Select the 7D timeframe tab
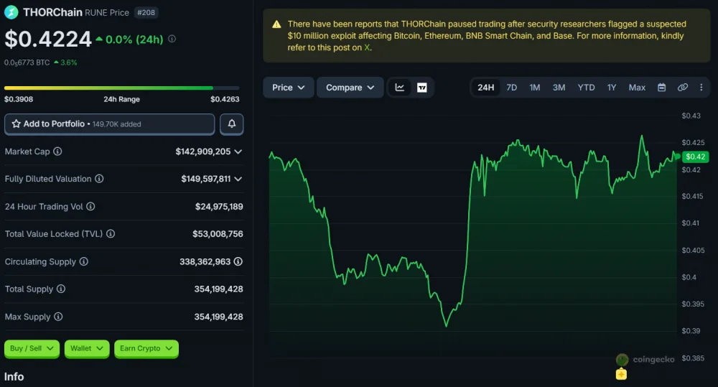The height and width of the screenshot is (387, 718). [x=511, y=88]
